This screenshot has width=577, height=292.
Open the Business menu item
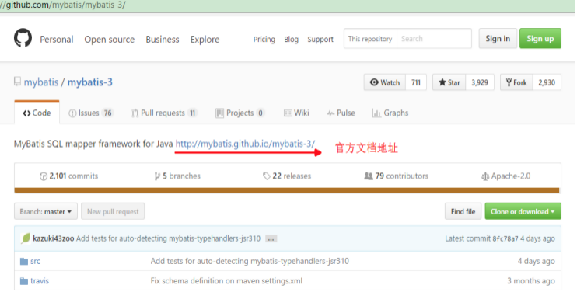point(163,40)
